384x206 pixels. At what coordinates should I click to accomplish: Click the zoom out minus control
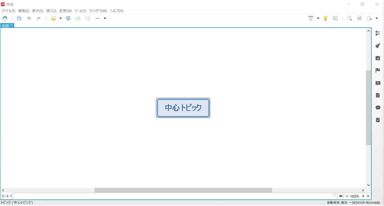(x=347, y=196)
